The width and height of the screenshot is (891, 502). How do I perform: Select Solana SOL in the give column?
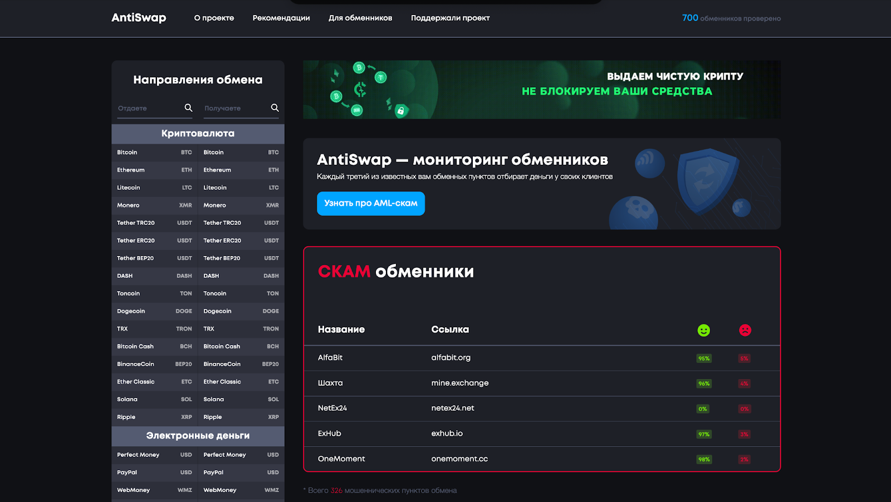[x=154, y=399]
